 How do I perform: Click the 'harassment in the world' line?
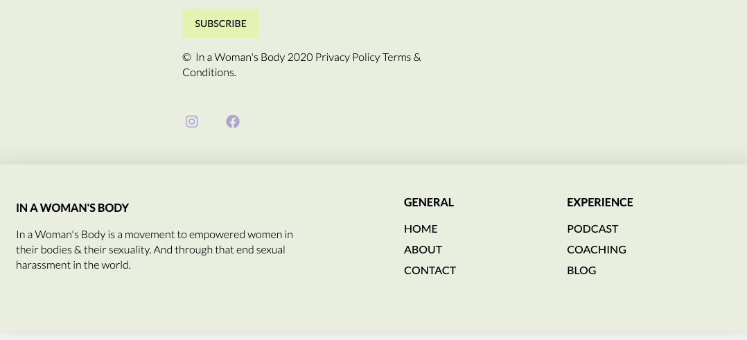coord(73,265)
